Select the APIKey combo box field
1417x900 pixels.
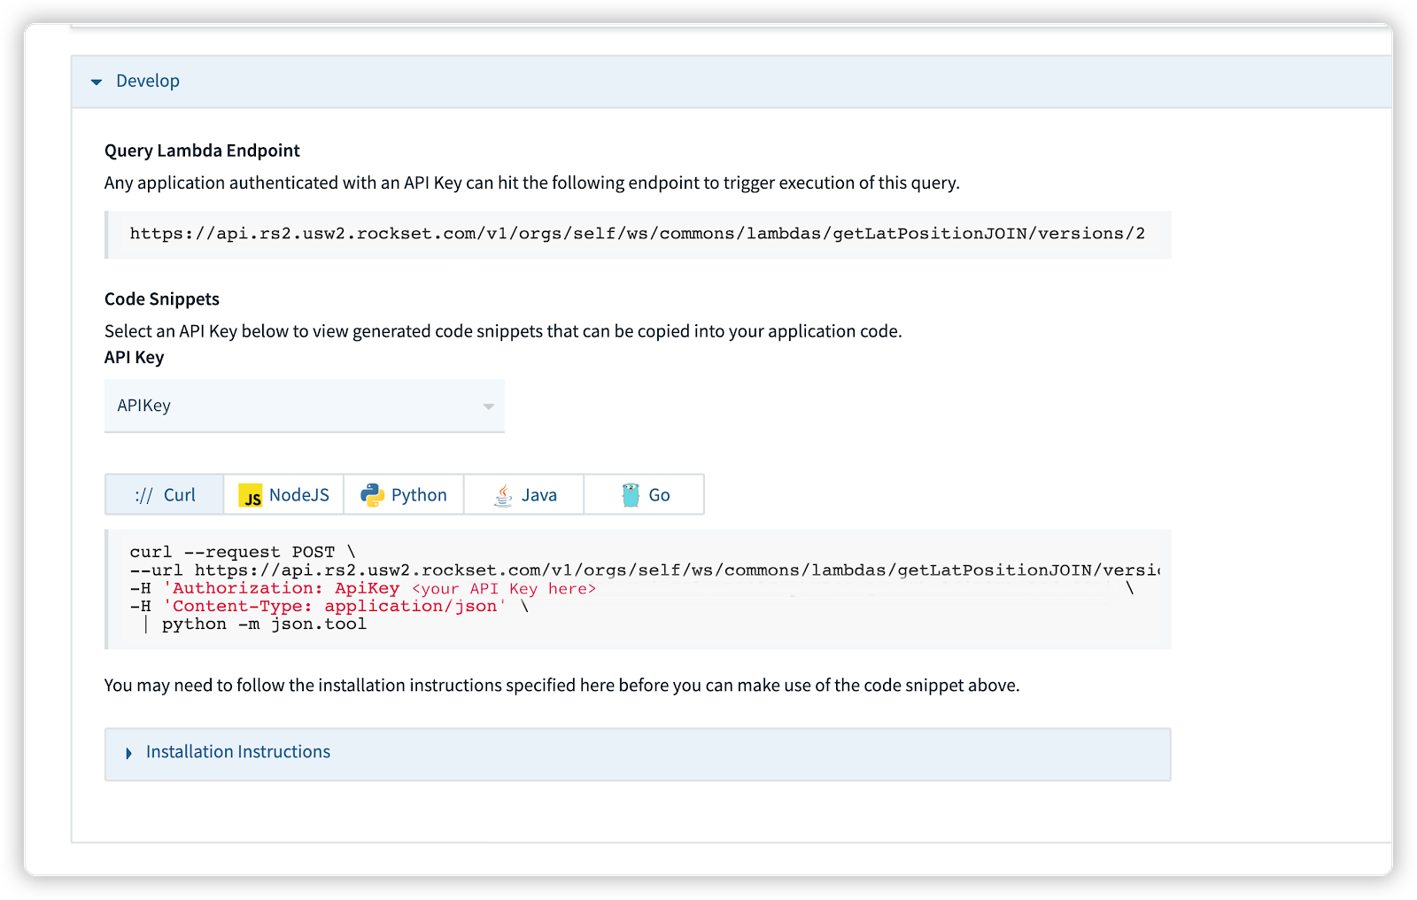(x=292, y=406)
